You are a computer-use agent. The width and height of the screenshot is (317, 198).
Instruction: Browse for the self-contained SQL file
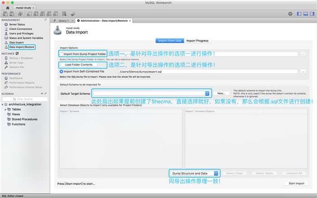[x=303, y=71]
